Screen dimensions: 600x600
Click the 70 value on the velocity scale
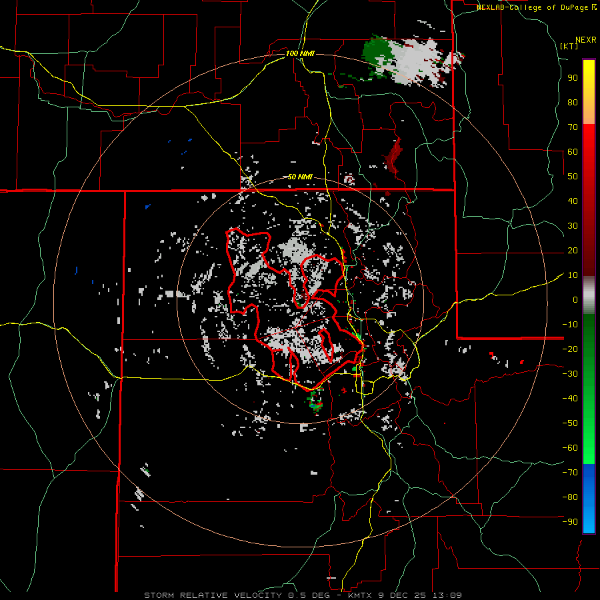[x=573, y=127]
